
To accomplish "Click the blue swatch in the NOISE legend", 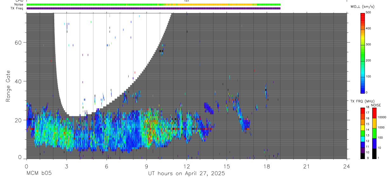I will (x=374, y=143).
